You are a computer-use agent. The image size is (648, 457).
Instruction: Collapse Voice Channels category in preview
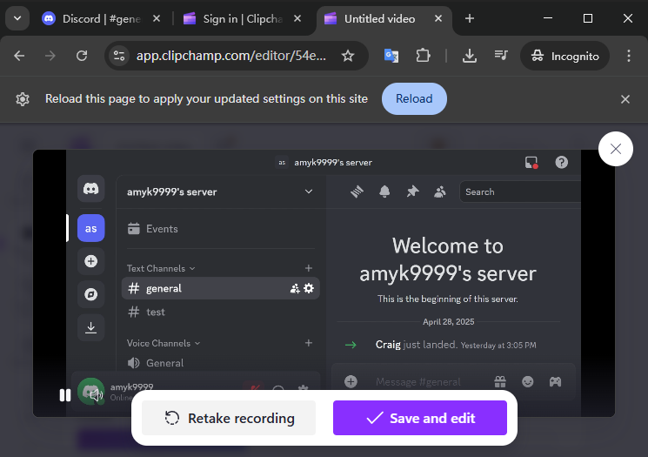tap(164, 343)
